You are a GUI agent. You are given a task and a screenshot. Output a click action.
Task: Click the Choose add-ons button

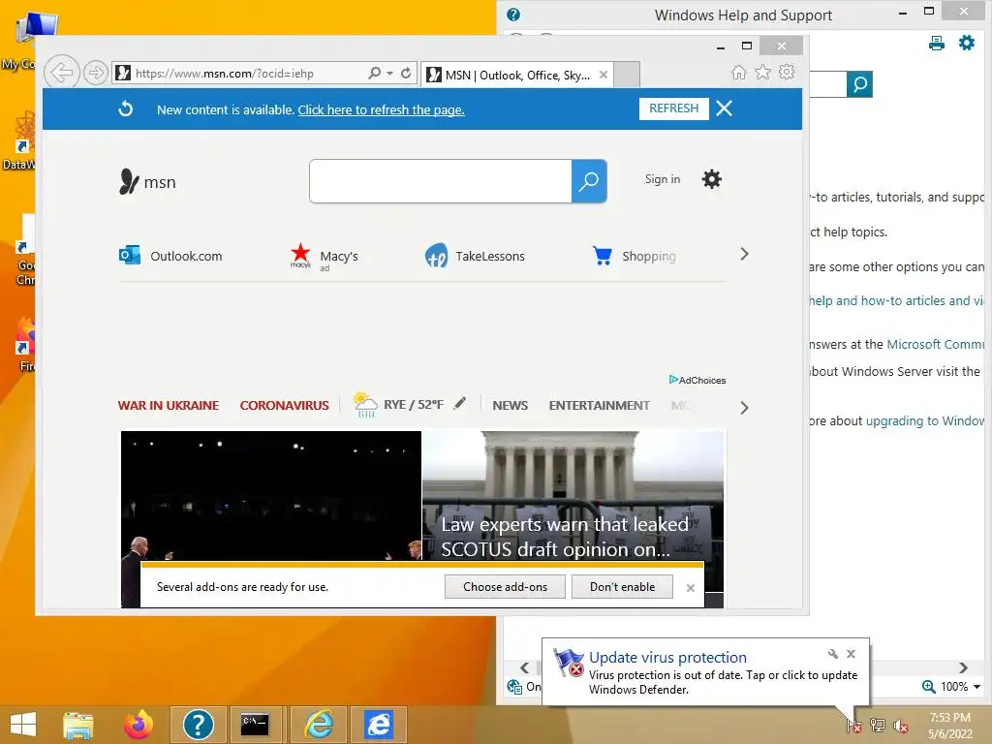click(505, 586)
